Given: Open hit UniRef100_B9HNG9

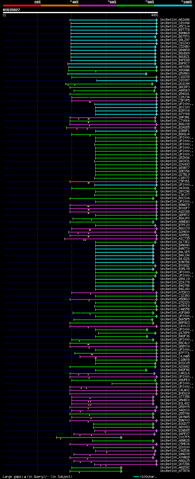Looking at the screenshot, I should point(175,33).
